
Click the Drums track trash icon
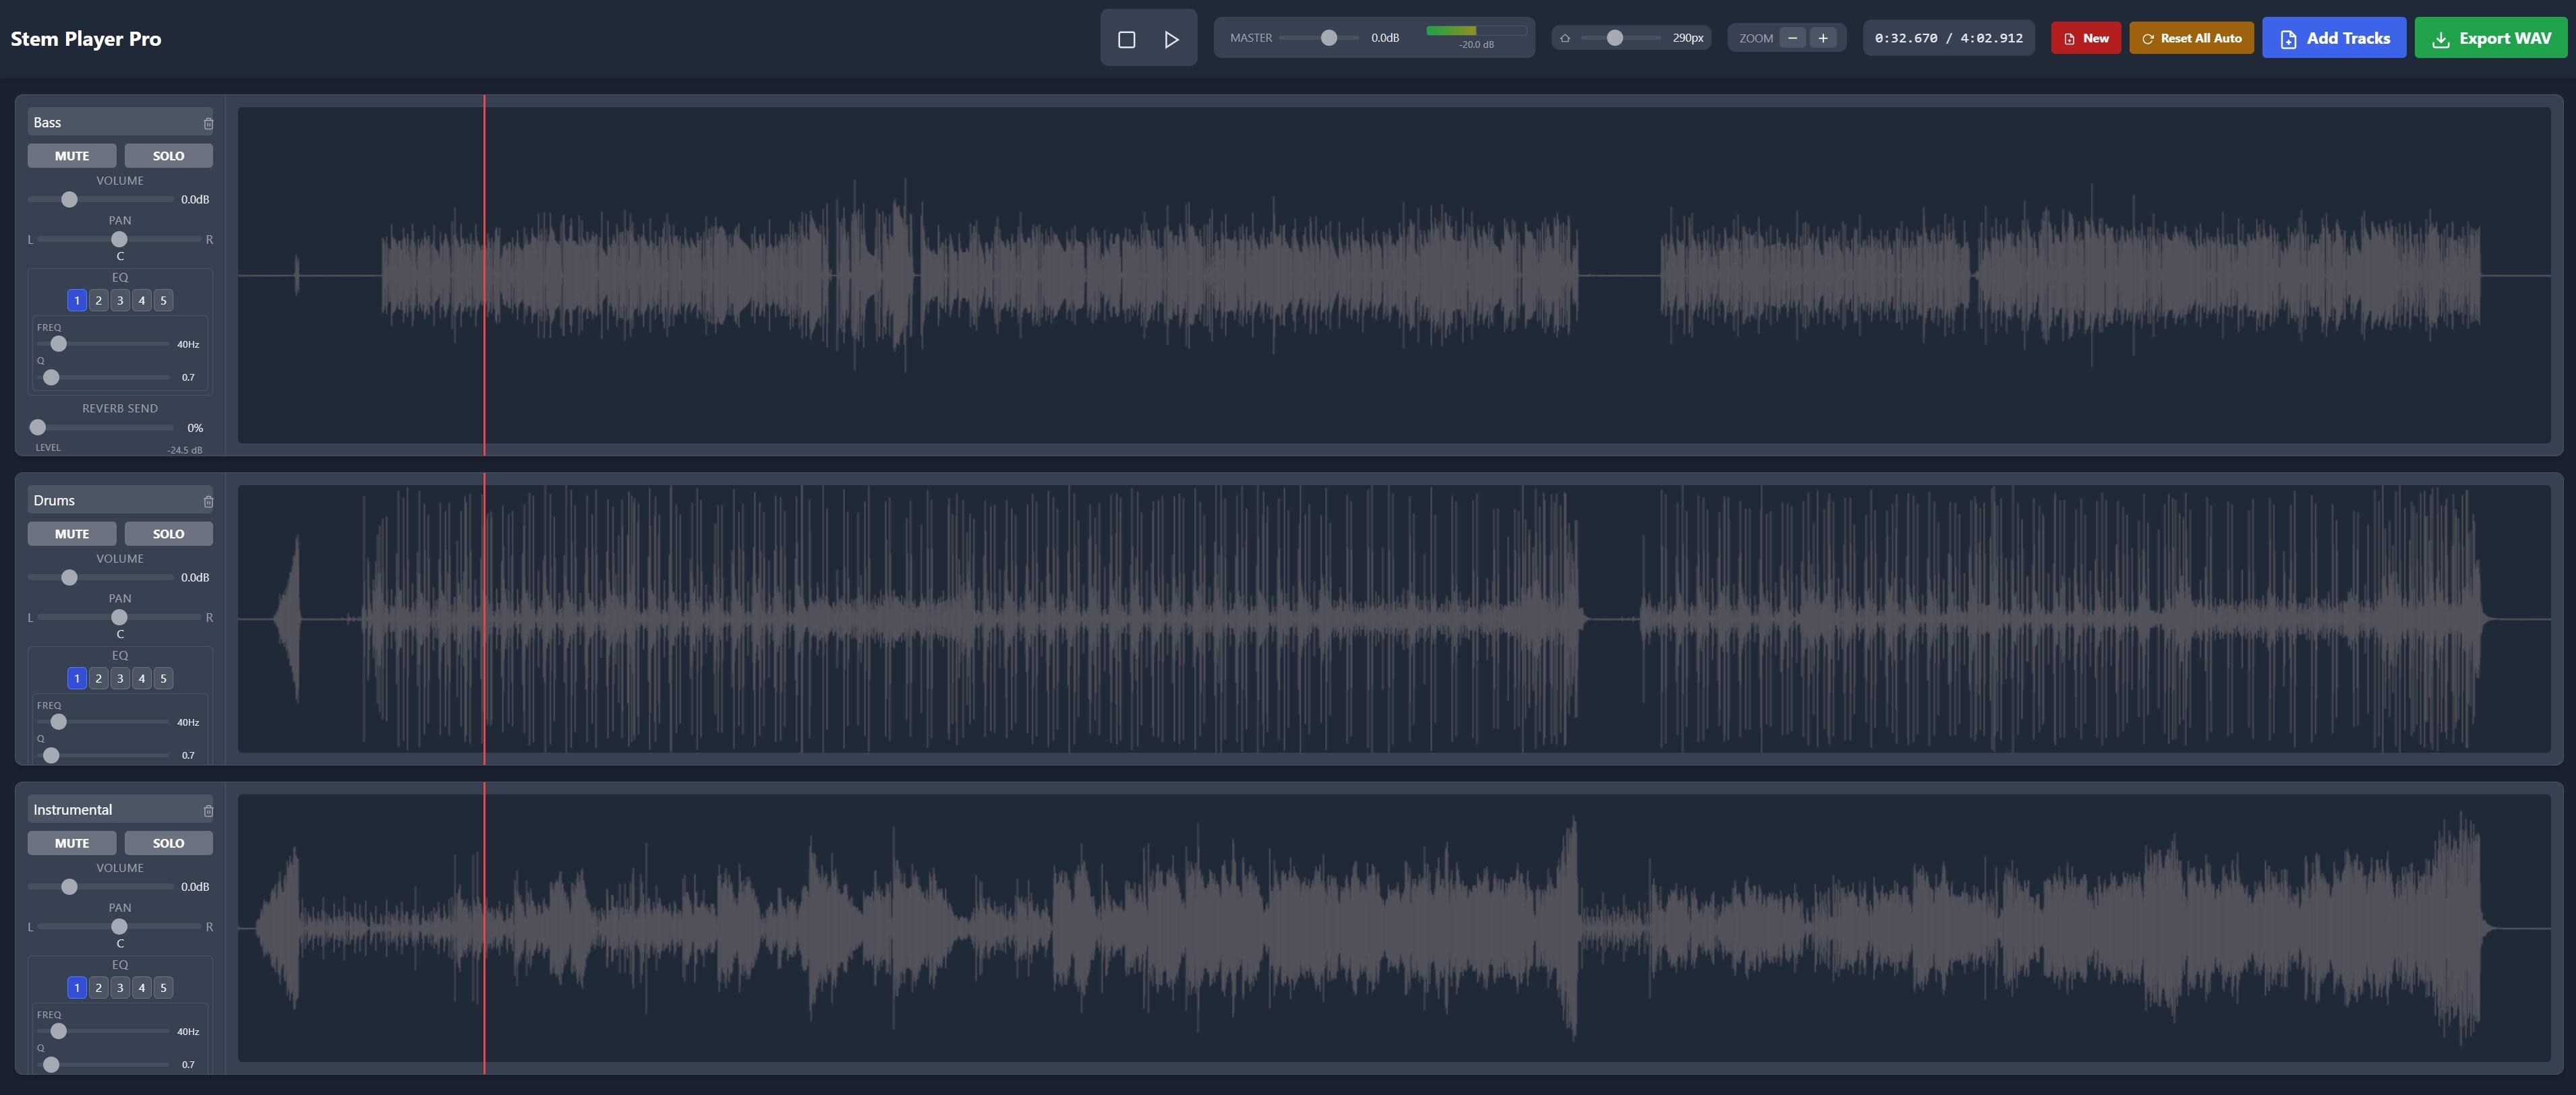coord(208,501)
